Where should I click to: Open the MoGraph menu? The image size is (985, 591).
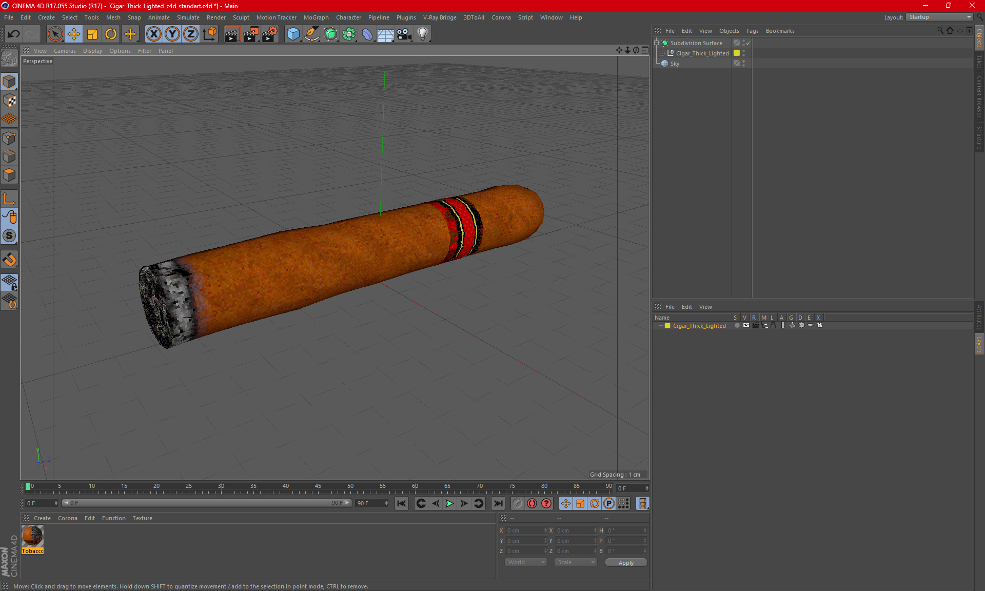[316, 17]
